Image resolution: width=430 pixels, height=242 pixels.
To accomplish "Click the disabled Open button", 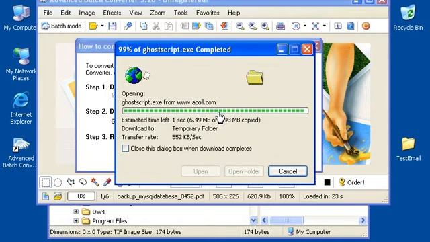I will (200, 171).
